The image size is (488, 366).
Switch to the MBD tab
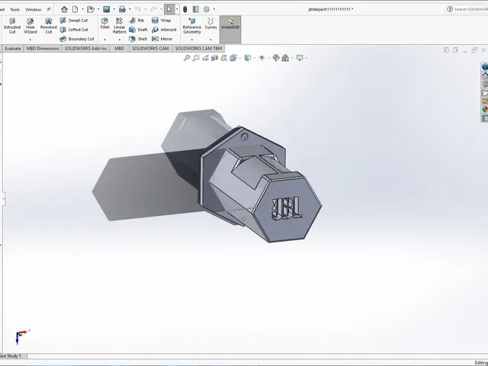[119, 49]
